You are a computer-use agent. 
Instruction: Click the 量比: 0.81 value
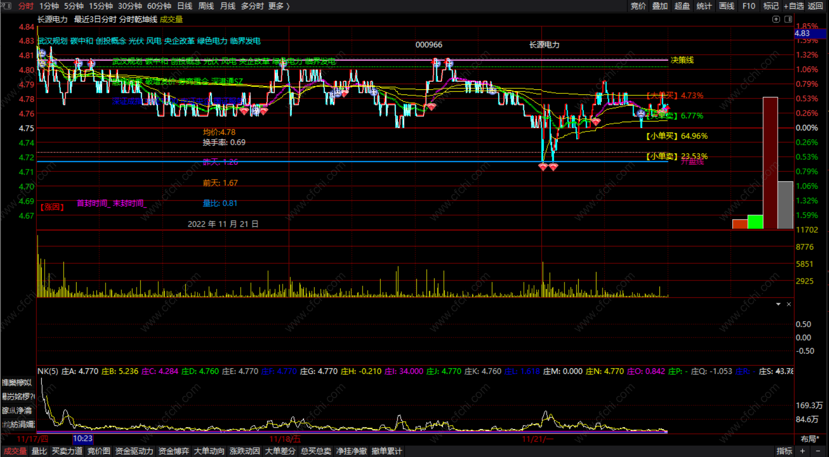click(x=220, y=203)
